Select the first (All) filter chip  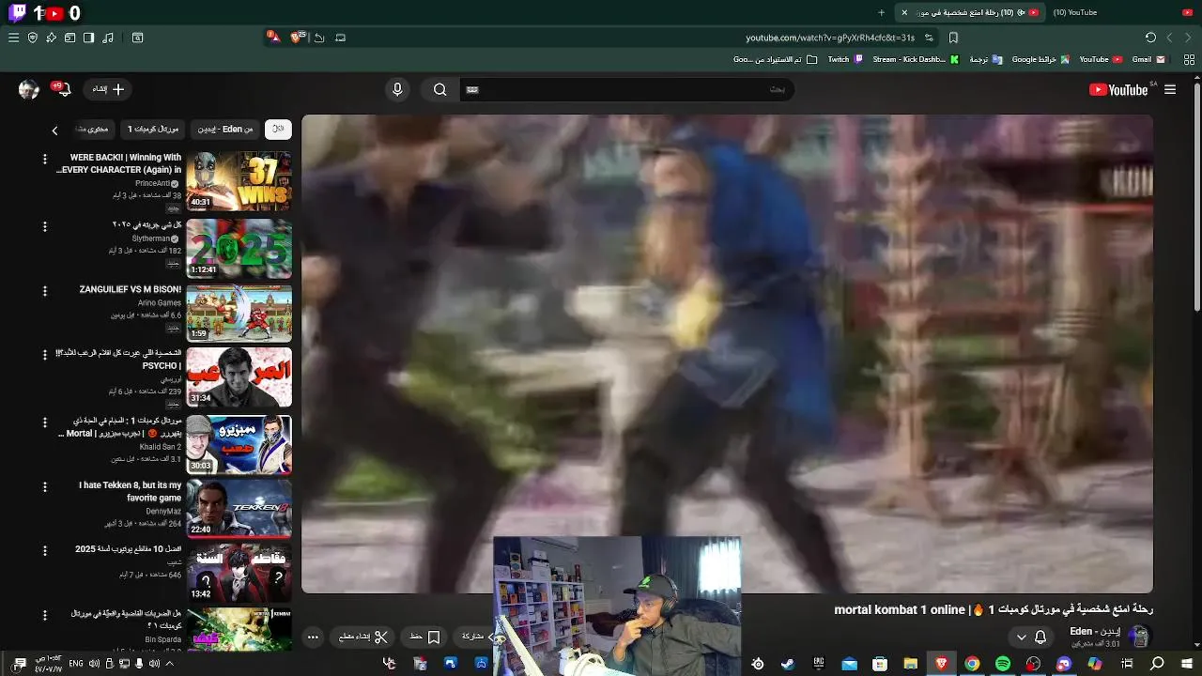278,129
